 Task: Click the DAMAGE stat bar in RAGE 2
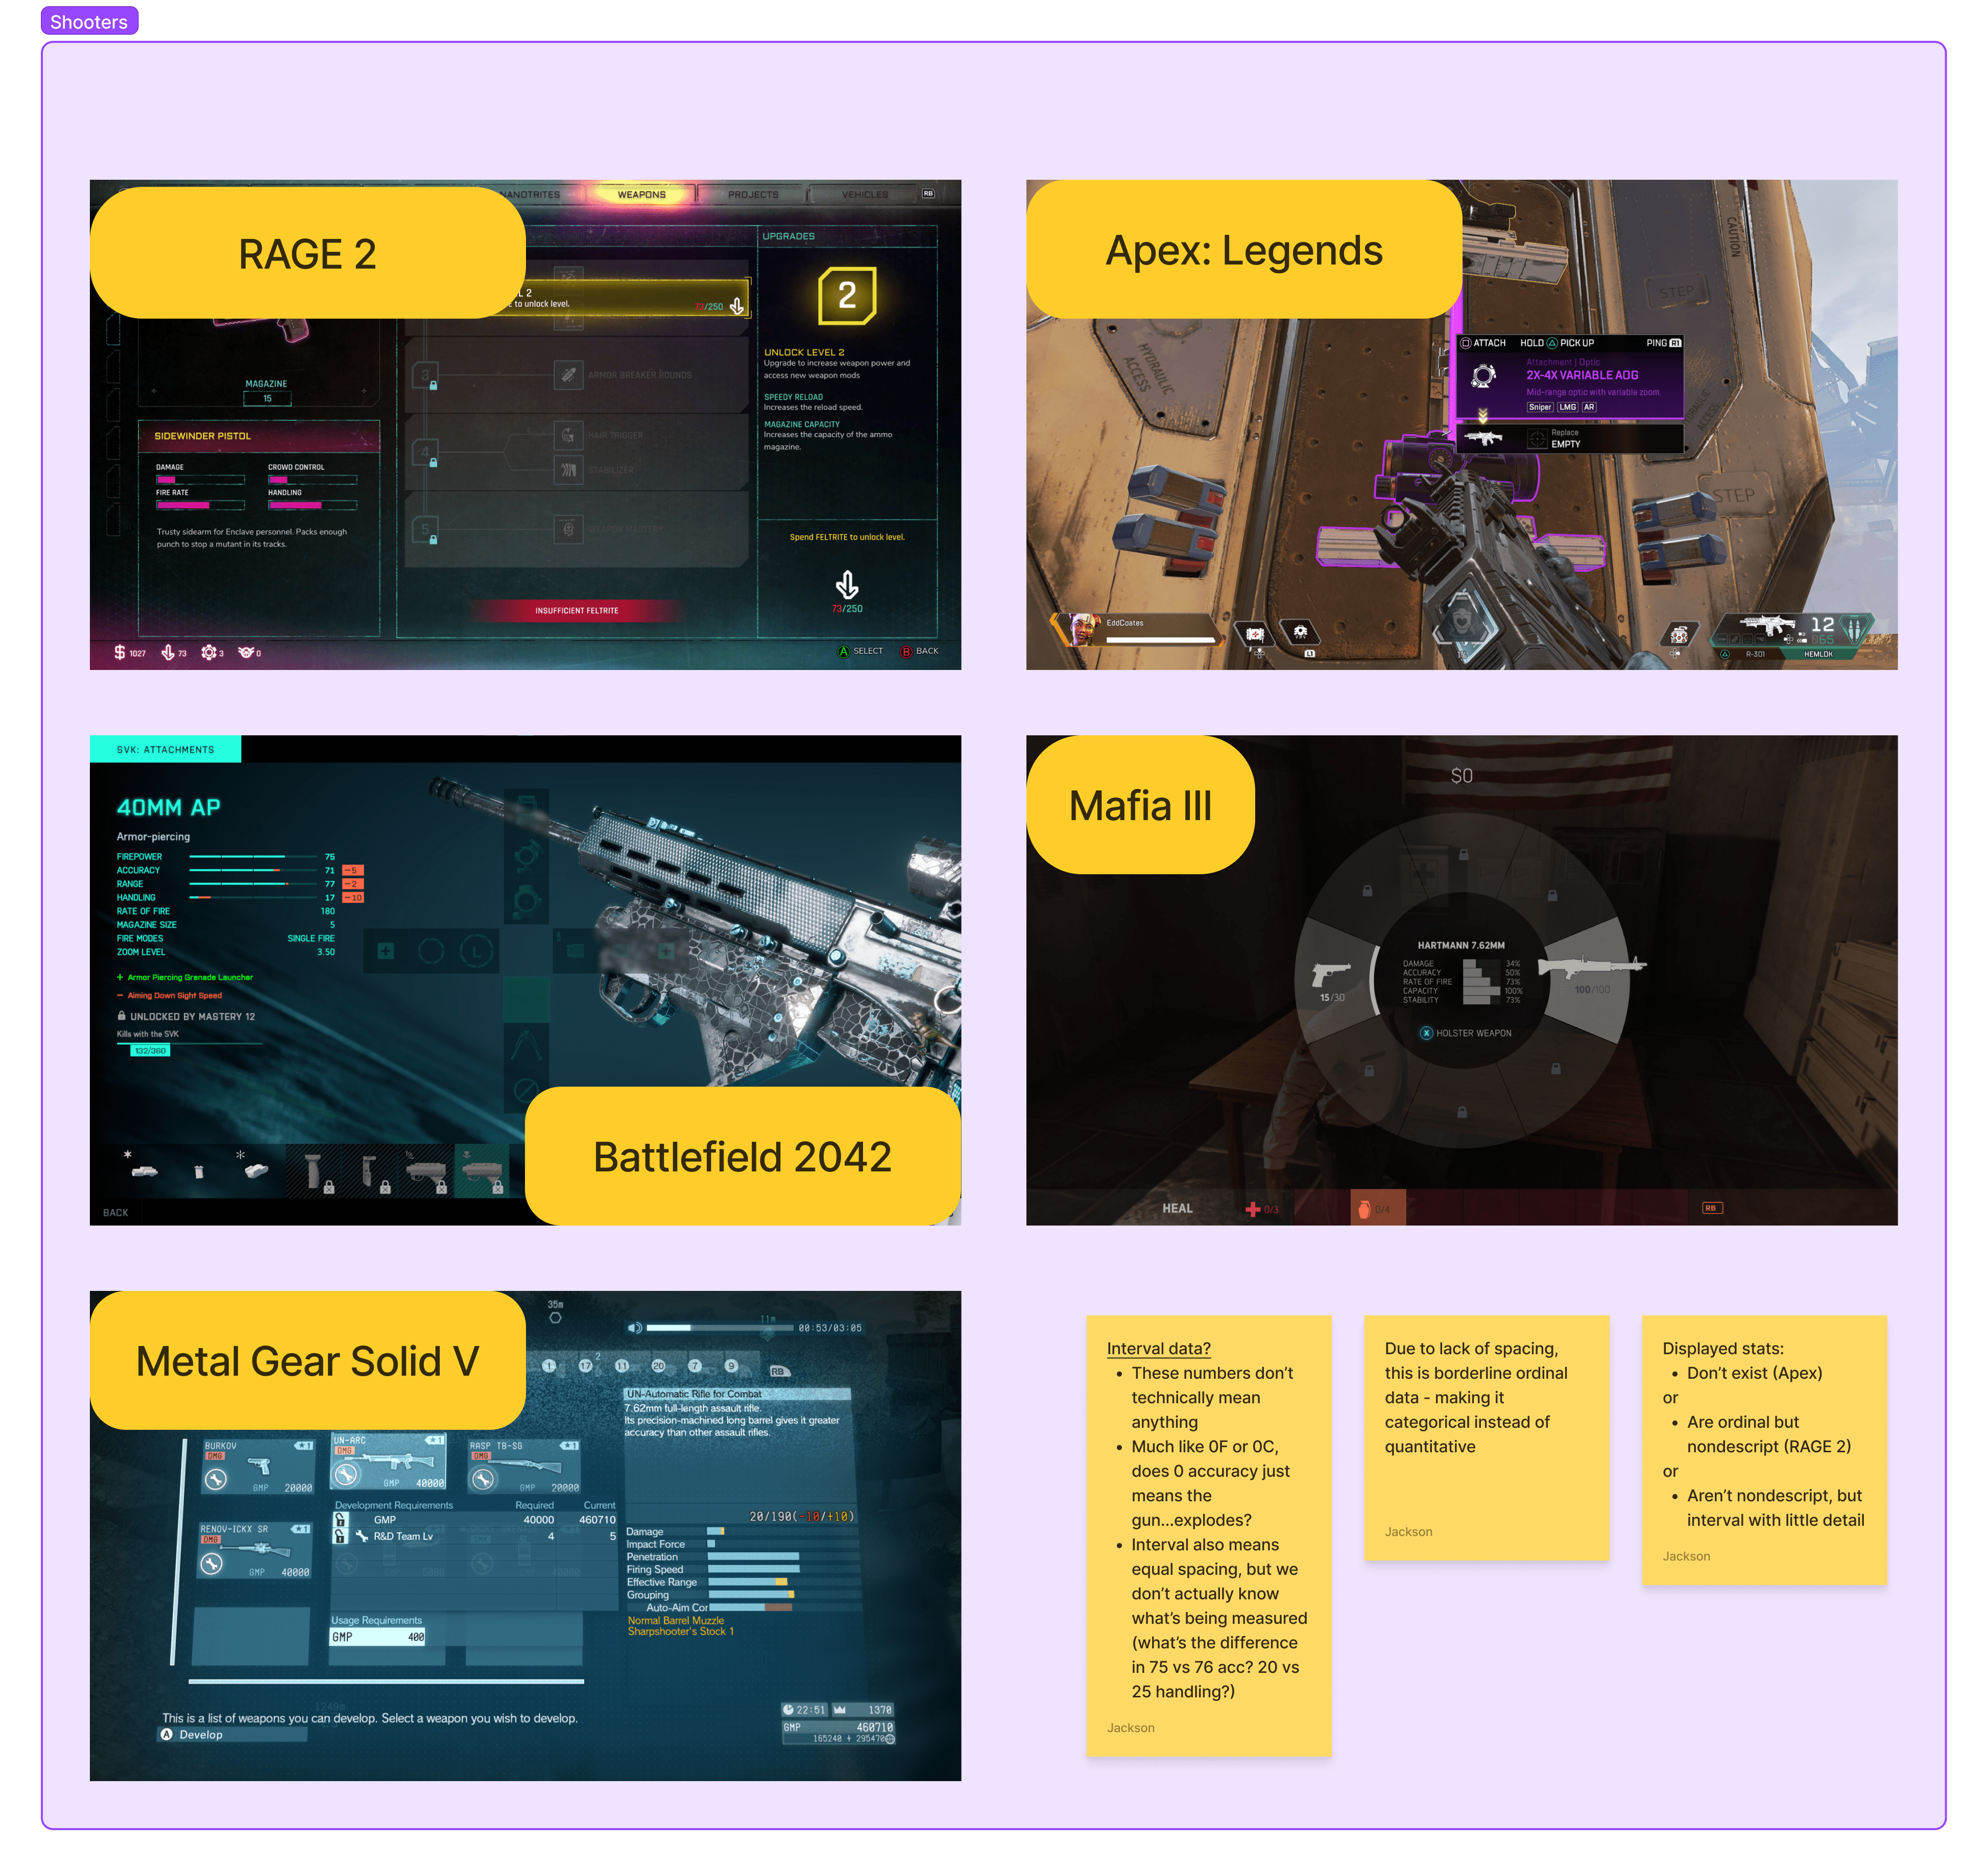point(200,480)
